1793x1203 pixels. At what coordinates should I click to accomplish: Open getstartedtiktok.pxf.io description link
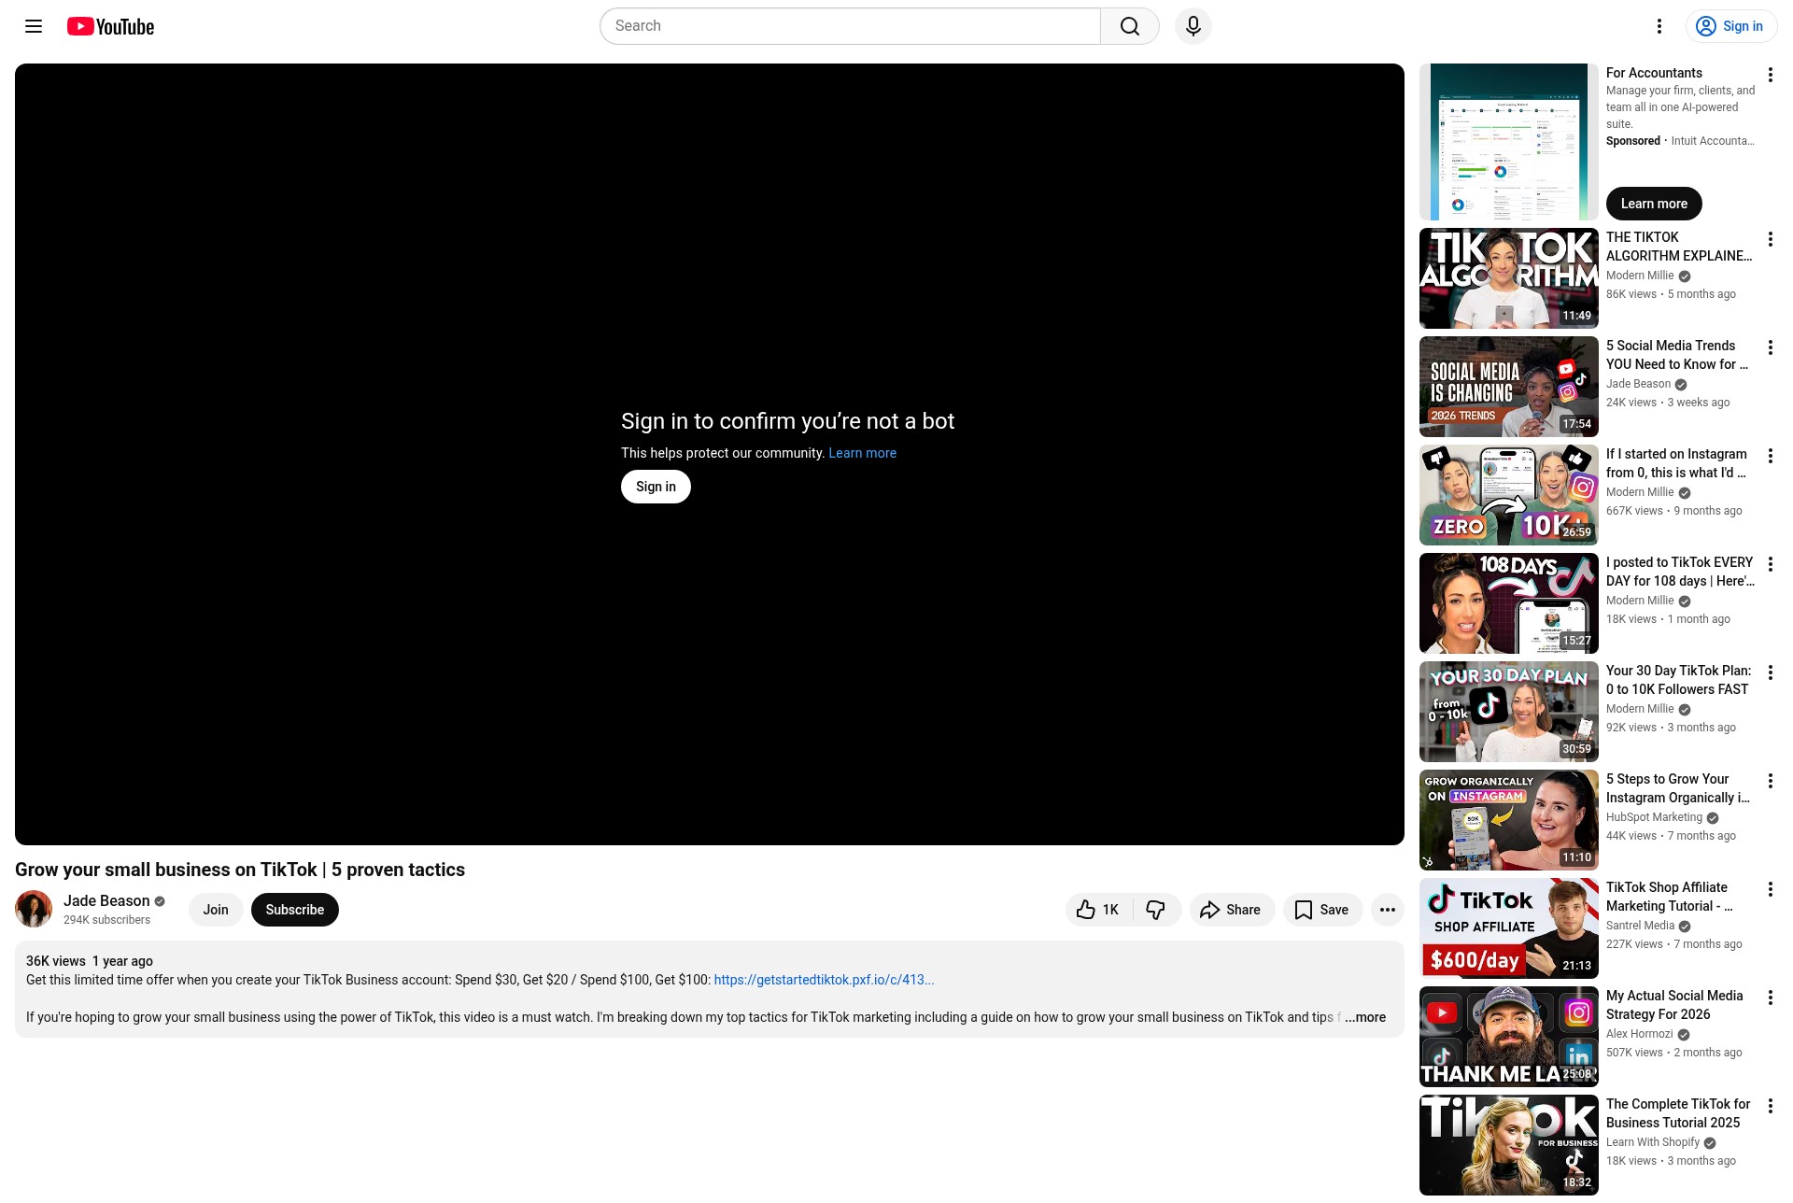click(824, 980)
